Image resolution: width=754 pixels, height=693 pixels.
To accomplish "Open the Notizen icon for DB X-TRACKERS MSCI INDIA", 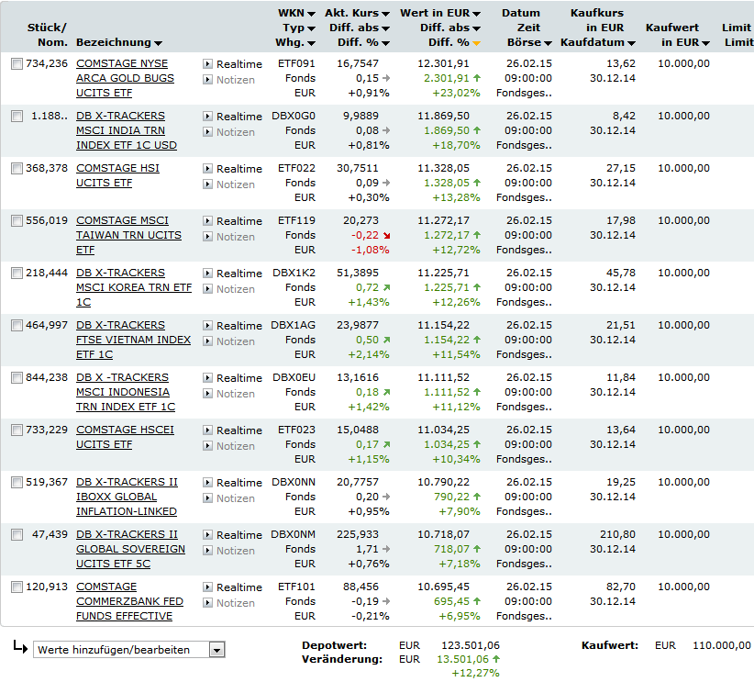I will [x=207, y=132].
